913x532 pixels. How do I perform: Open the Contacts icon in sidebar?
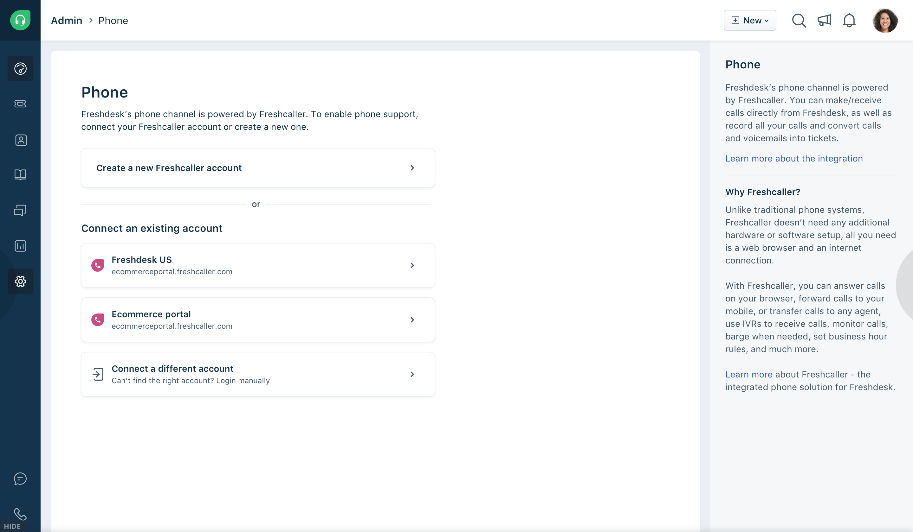(20, 140)
